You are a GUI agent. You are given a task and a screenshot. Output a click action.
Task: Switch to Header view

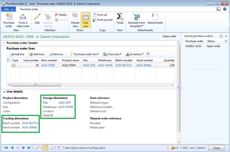pos(75,20)
